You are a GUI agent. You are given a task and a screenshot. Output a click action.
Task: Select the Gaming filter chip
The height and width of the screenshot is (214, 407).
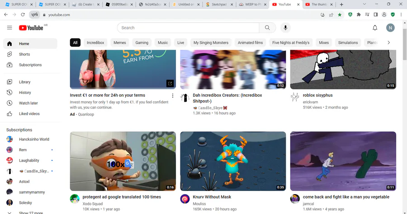tap(142, 43)
